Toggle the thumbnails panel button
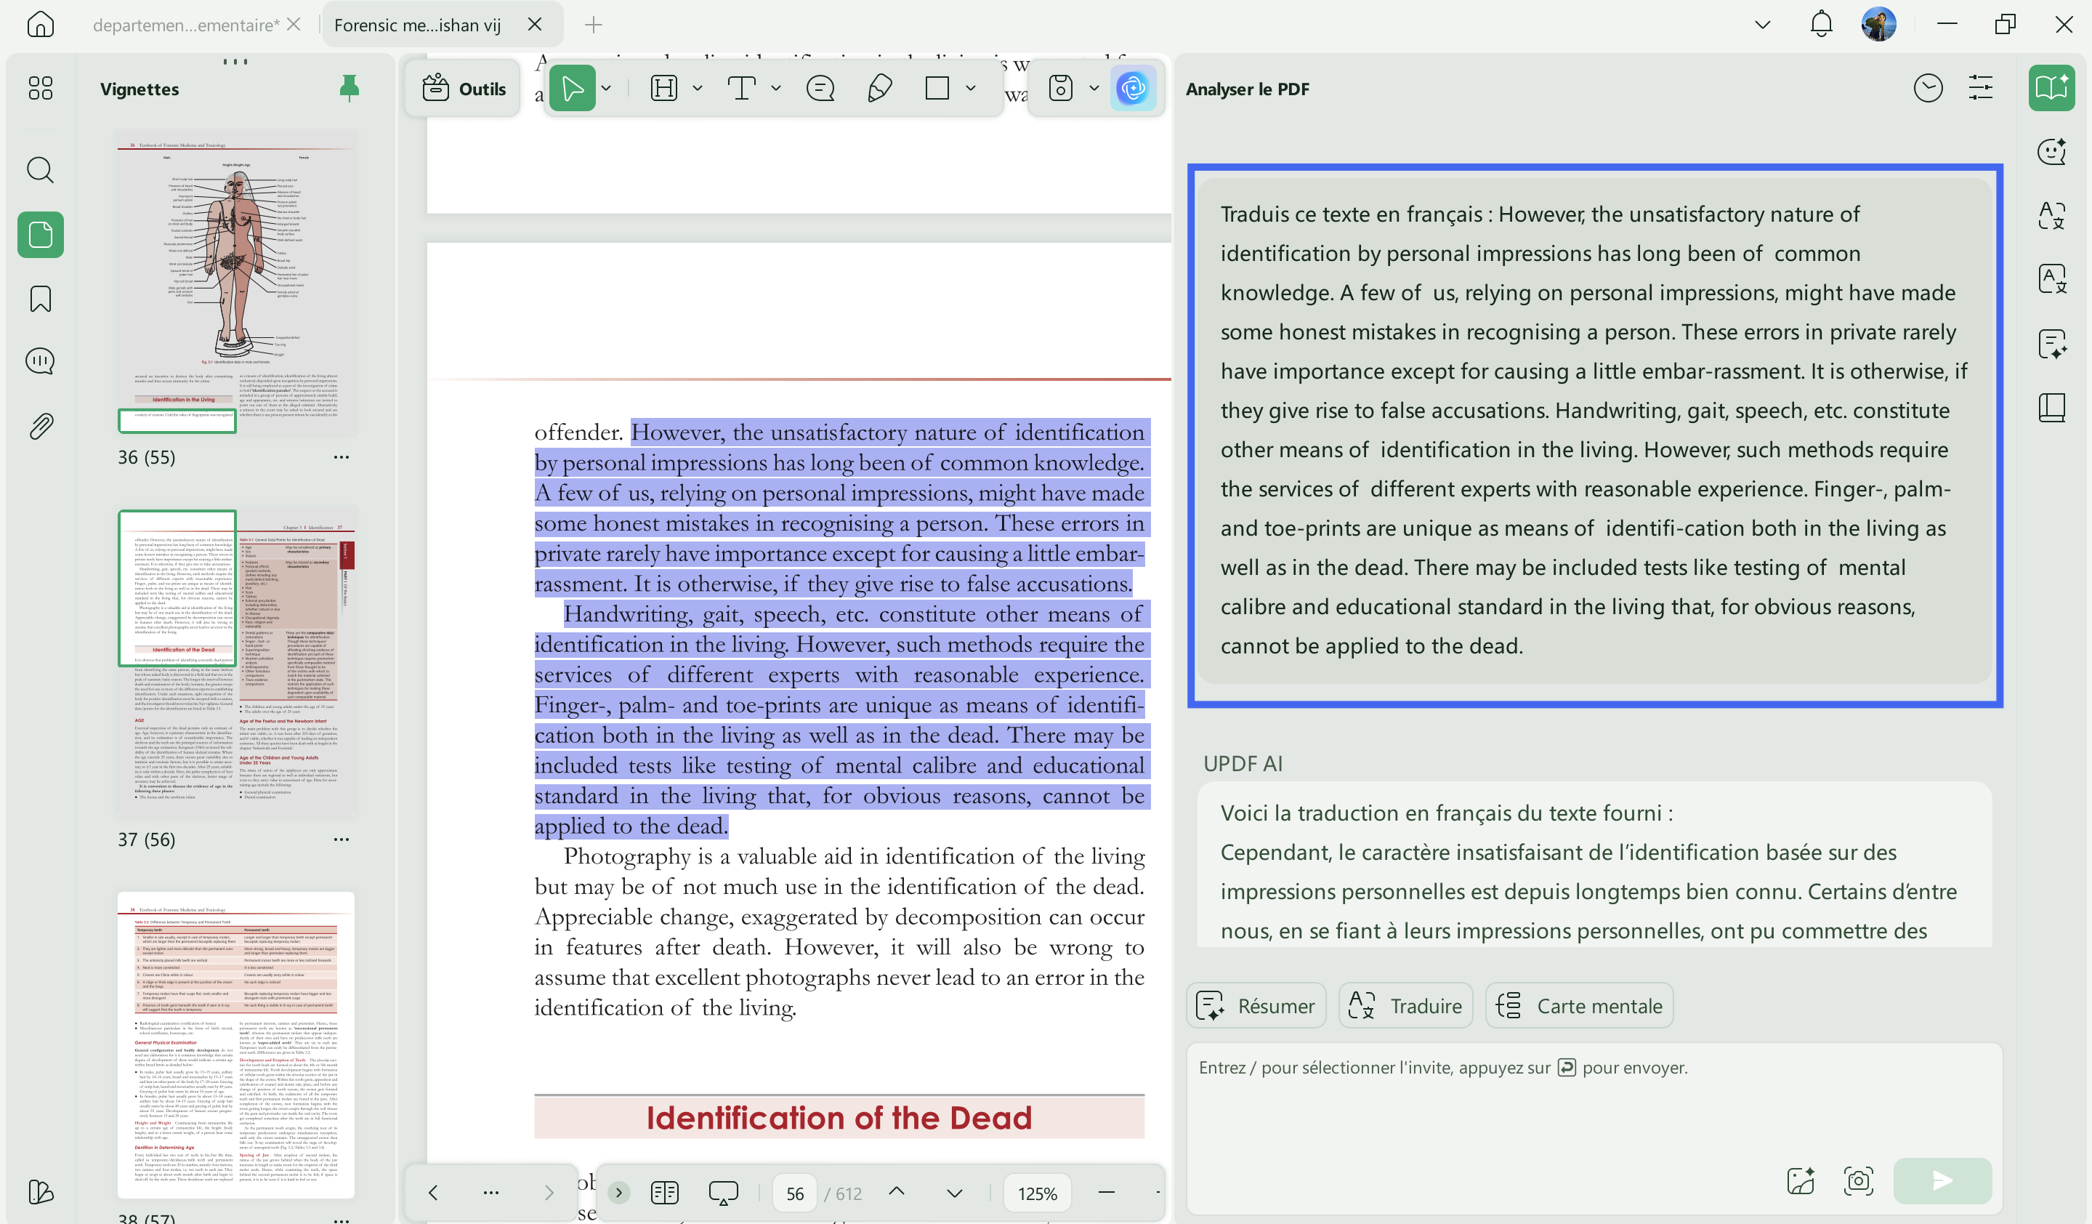 click(x=40, y=235)
